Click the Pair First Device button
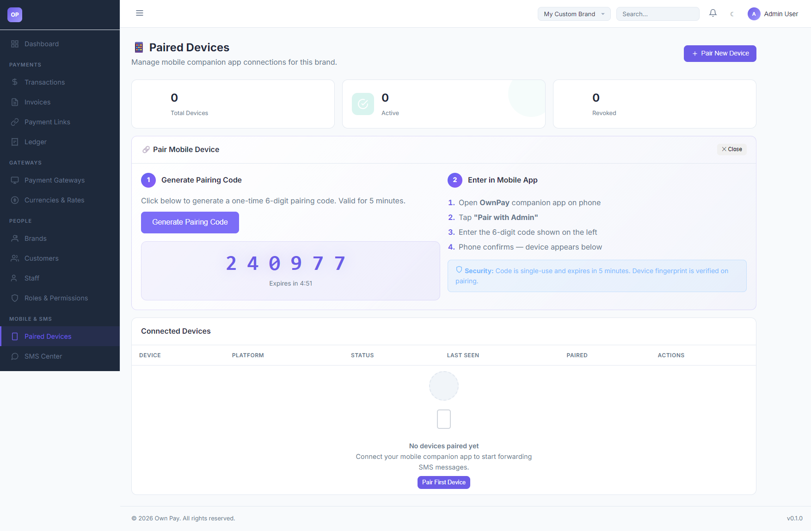Image resolution: width=811 pixels, height=531 pixels. [x=444, y=482]
